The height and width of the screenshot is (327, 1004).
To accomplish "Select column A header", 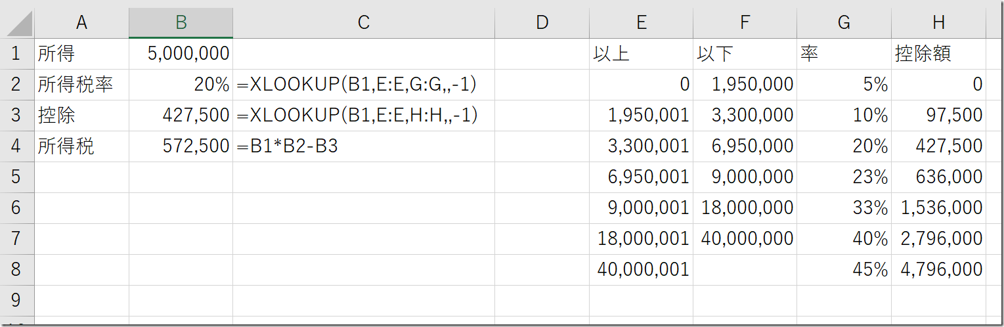I will 81,23.
